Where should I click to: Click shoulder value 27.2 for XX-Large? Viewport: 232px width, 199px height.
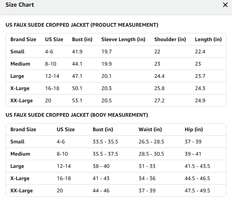point(159,100)
